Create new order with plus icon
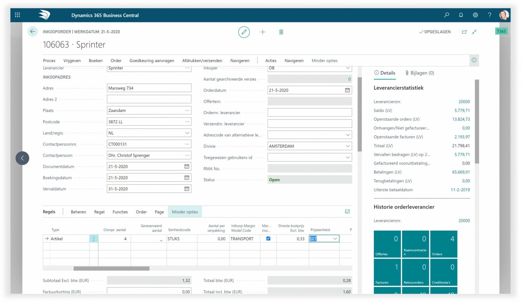Screen dimensions: 521x302 [x=262, y=32]
